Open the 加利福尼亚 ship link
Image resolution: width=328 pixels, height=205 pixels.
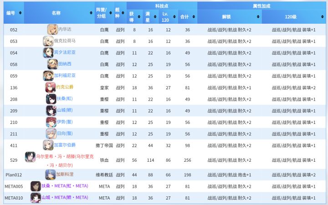[x=65, y=75]
